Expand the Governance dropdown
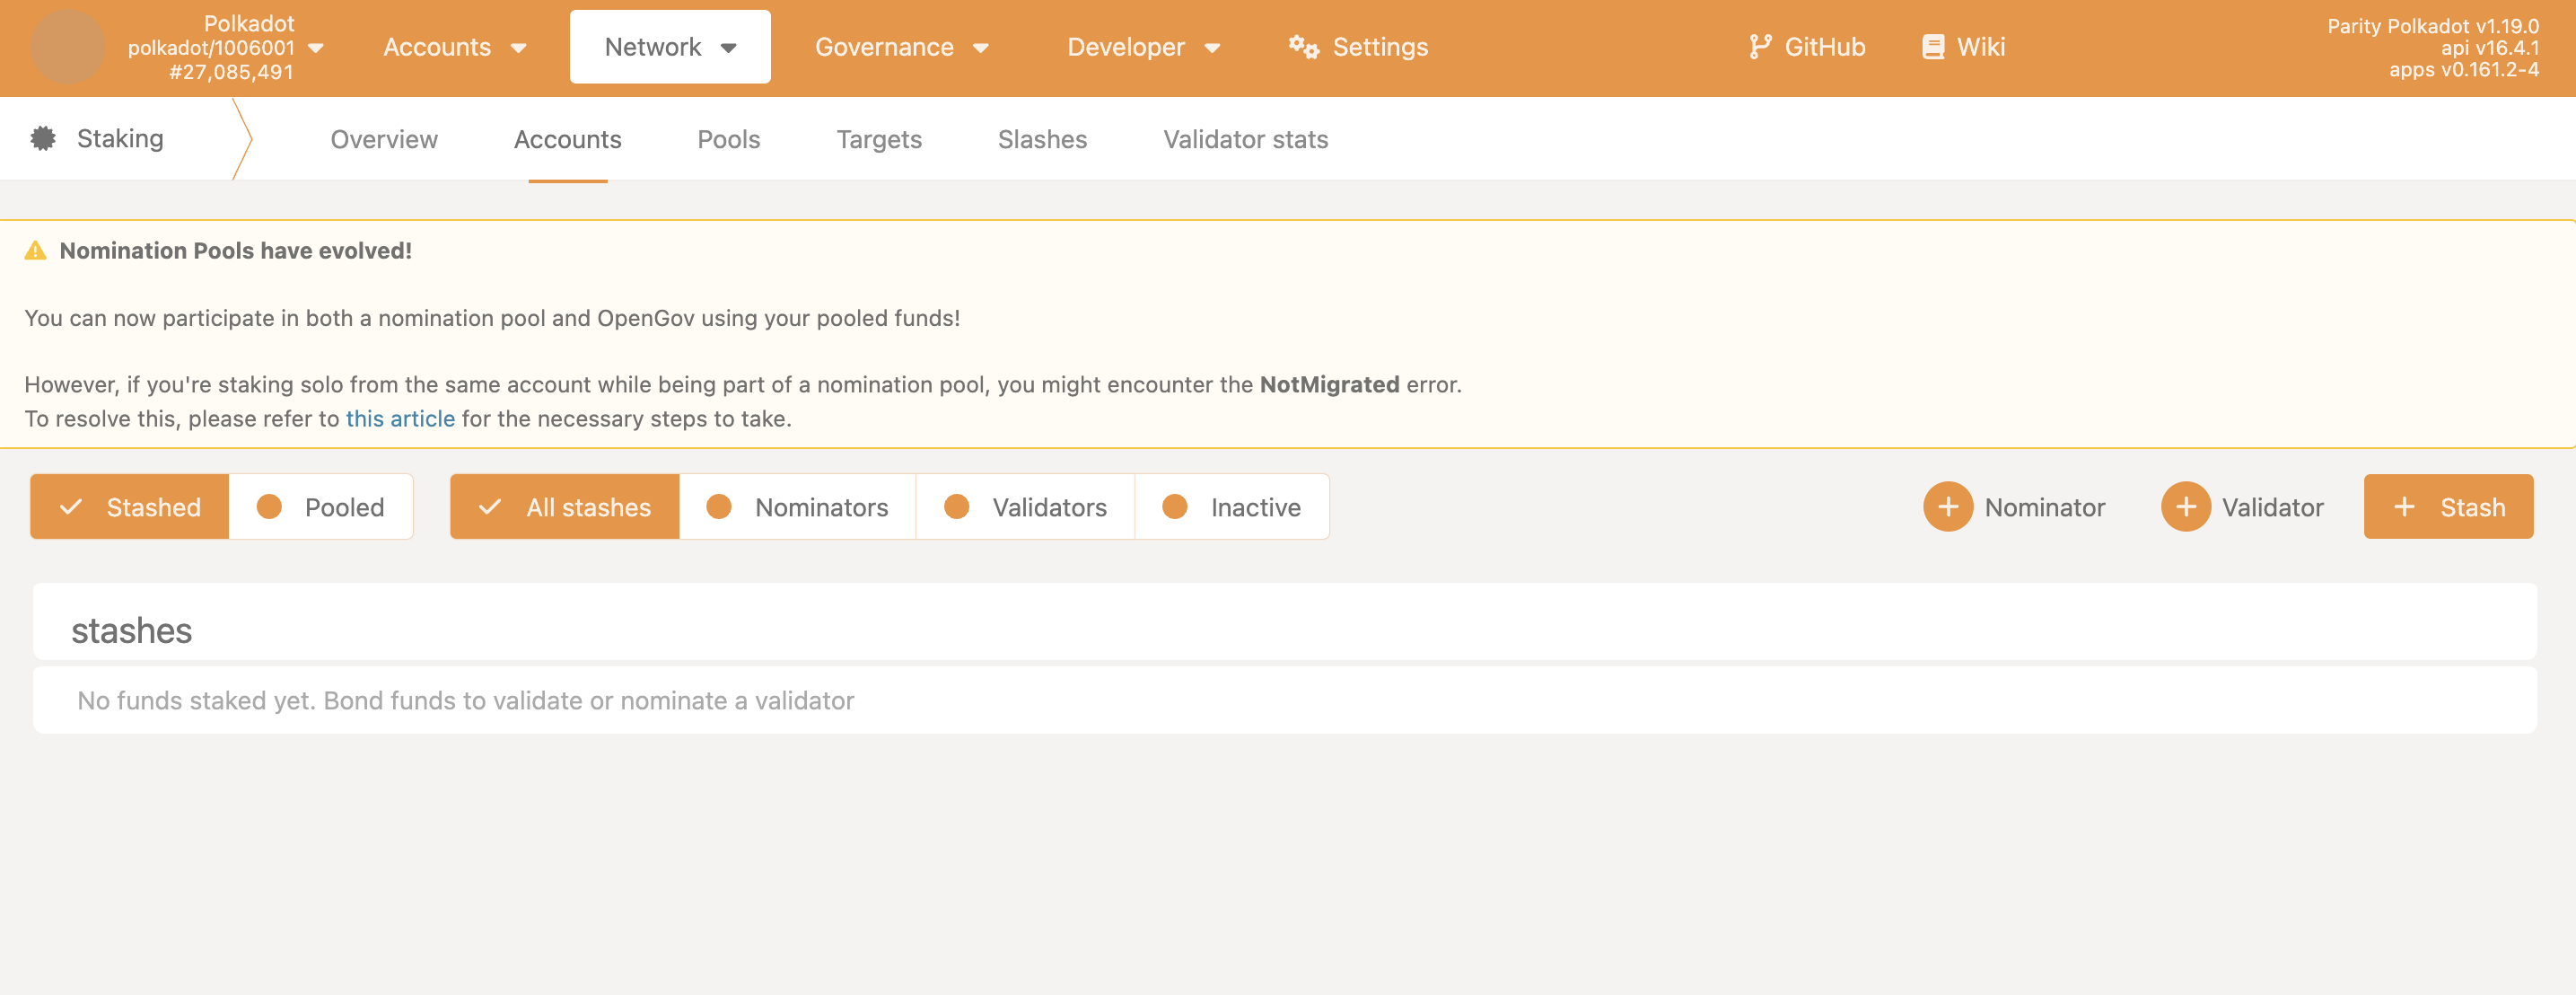This screenshot has width=2576, height=995. [902, 46]
